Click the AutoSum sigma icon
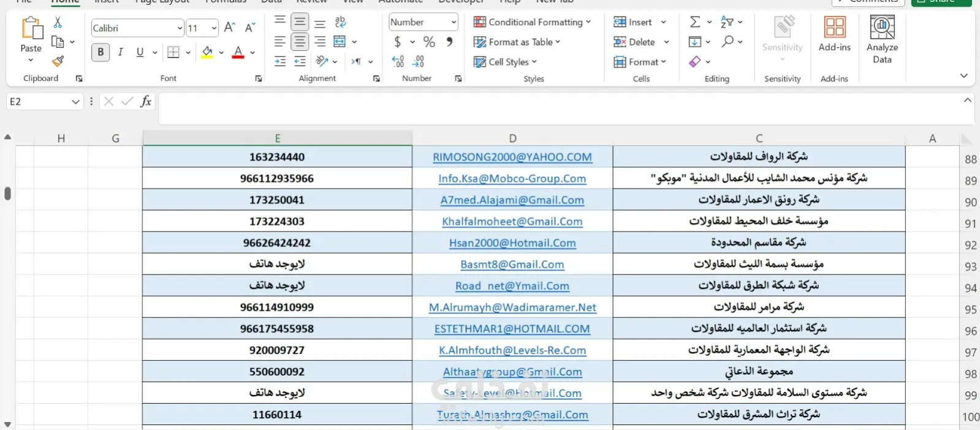980x430 pixels. coord(695,22)
